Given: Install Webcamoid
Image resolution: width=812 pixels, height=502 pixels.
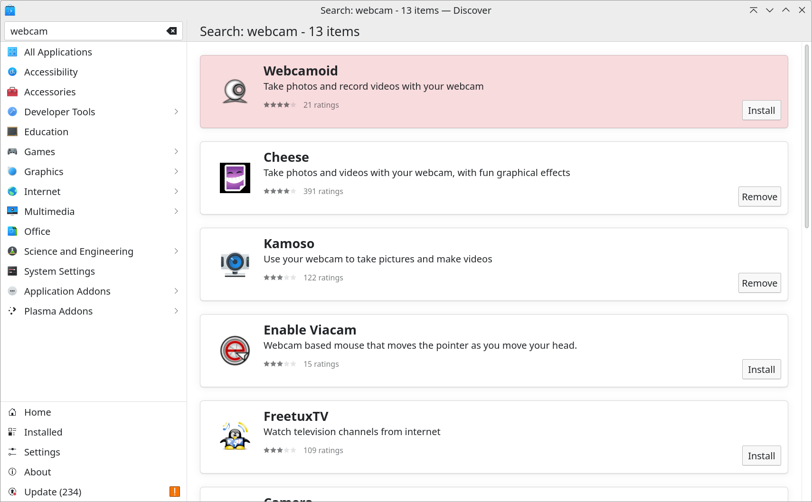Looking at the screenshot, I should click(x=761, y=110).
